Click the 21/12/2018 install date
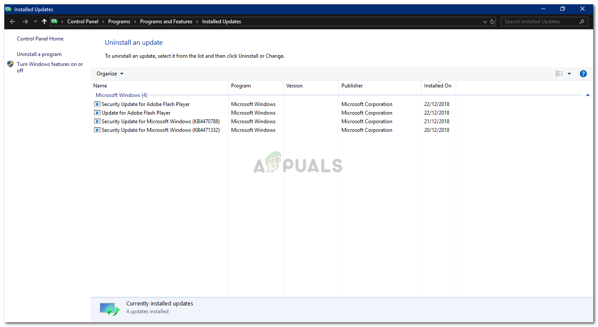This screenshot has height=327, width=598. click(437, 121)
